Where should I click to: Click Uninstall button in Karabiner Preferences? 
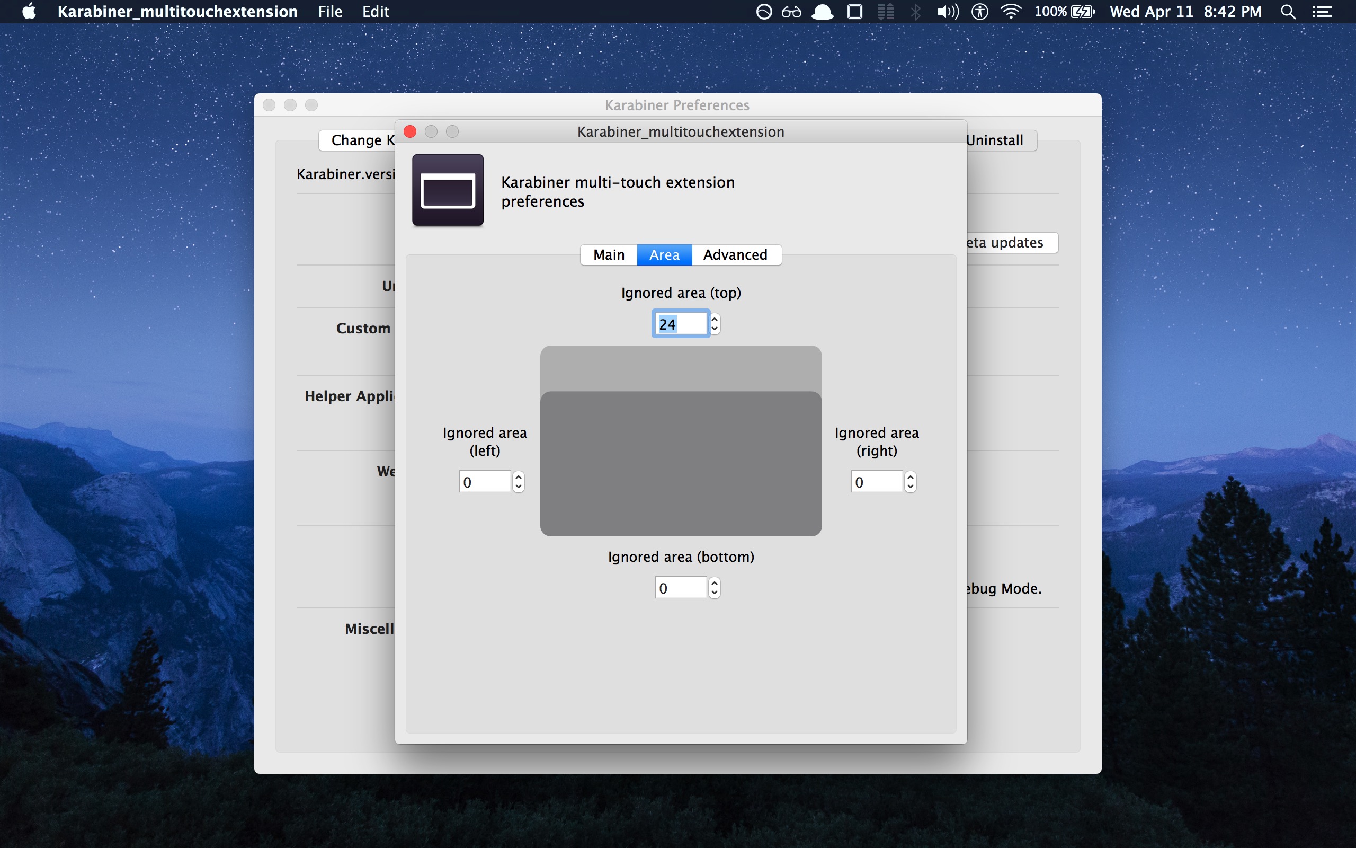coord(1001,140)
